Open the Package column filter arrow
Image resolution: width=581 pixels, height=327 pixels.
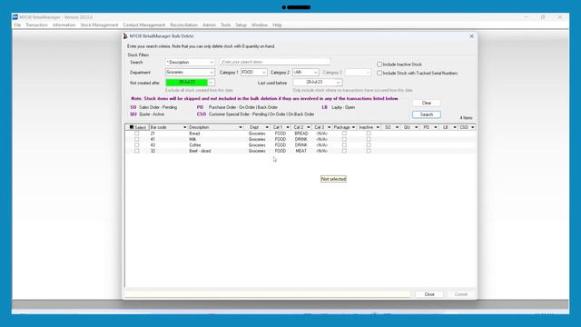tap(353, 127)
